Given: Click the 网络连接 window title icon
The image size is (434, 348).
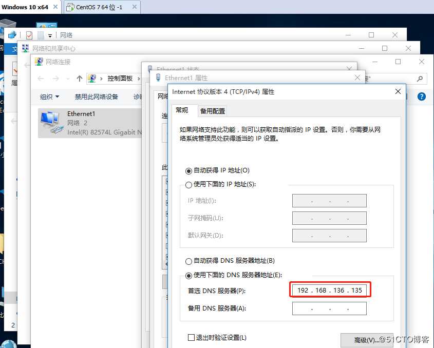Looking at the screenshot, I should point(39,62).
